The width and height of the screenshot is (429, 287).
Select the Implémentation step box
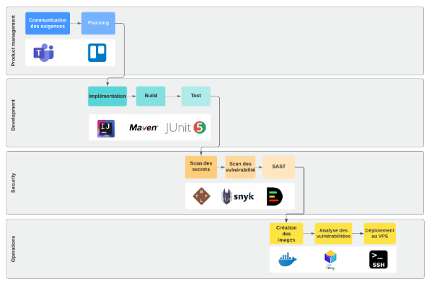107,96
